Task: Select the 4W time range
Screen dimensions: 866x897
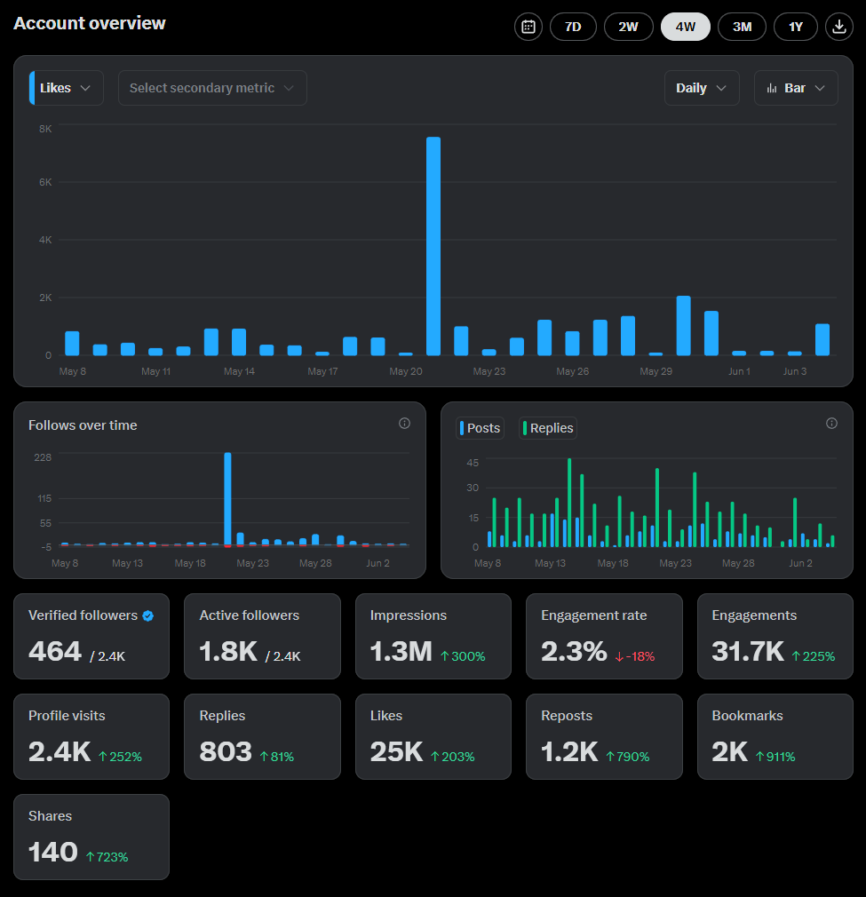Action: (685, 27)
